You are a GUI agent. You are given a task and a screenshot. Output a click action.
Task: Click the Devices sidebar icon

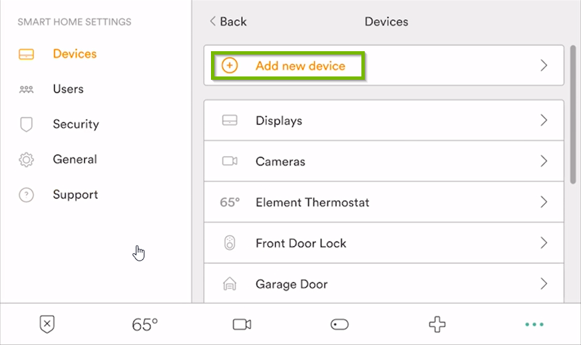coord(27,55)
